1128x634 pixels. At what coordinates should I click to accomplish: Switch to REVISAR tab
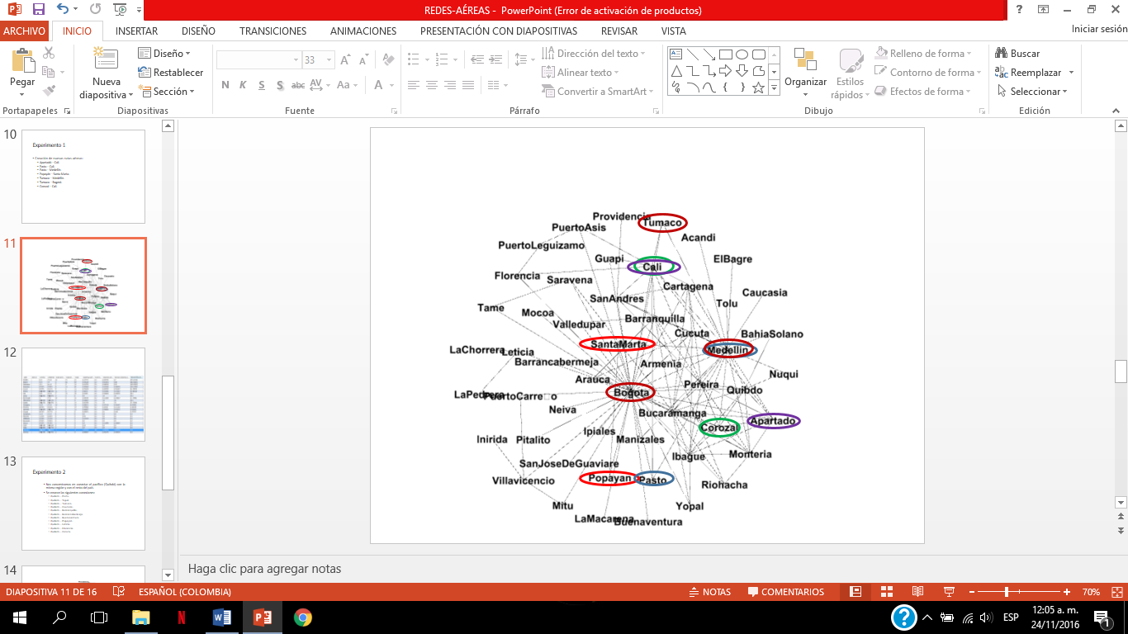[619, 31]
